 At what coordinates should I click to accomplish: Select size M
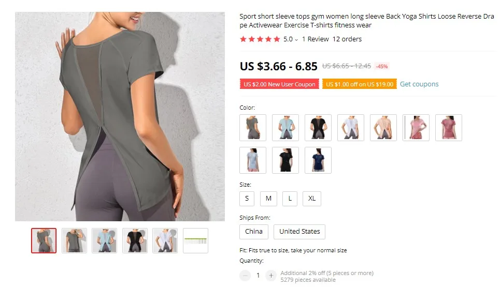(268, 199)
